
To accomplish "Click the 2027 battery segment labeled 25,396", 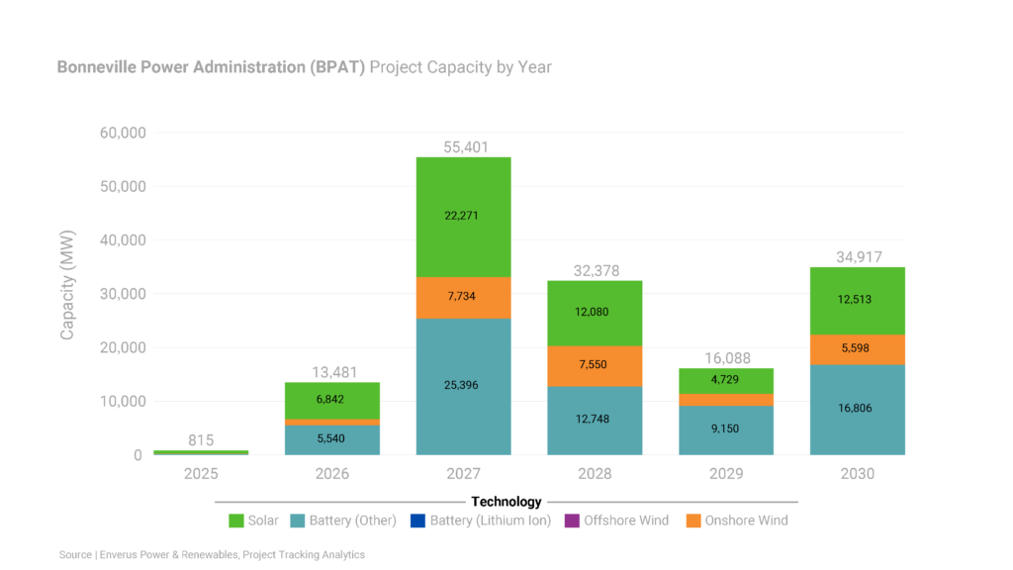I will [463, 385].
